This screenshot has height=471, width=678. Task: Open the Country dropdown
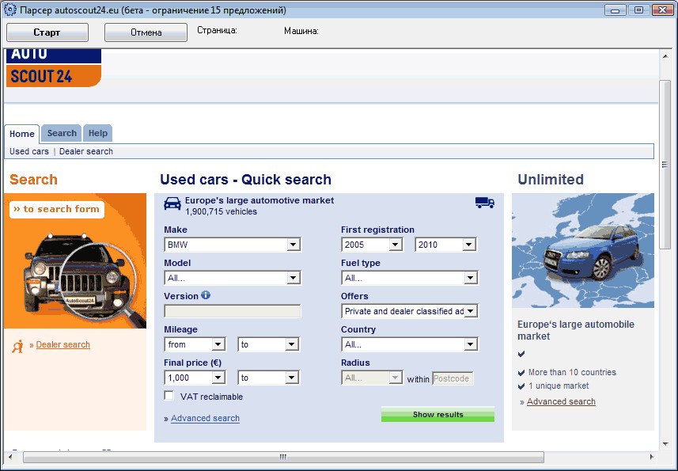coord(410,344)
